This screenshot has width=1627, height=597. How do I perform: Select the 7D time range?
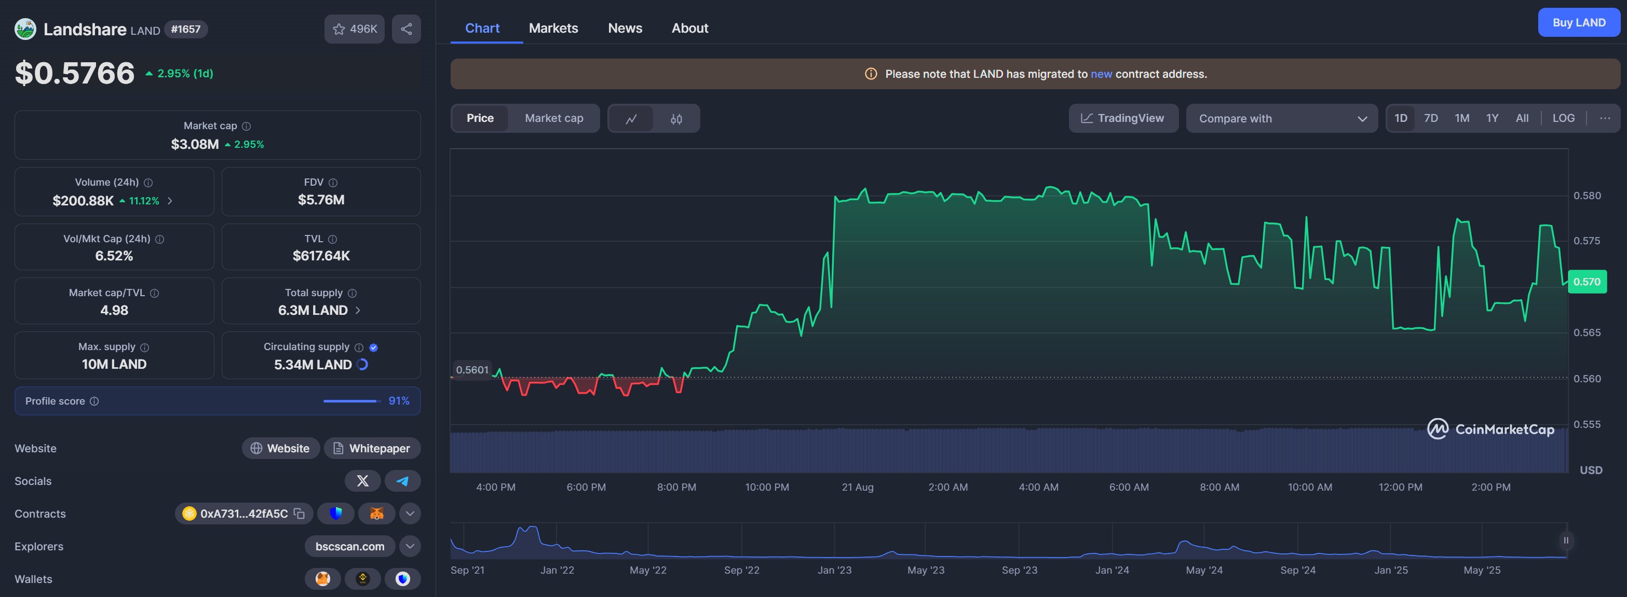click(x=1431, y=118)
